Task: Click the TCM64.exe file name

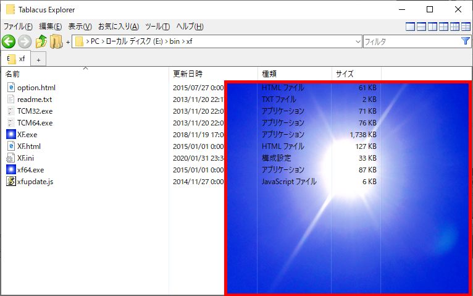Action: click(35, 123)
